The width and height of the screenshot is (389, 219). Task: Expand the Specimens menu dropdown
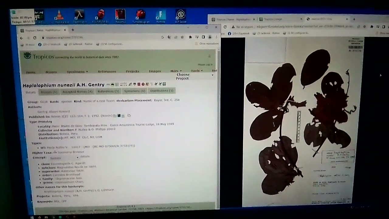77,72
